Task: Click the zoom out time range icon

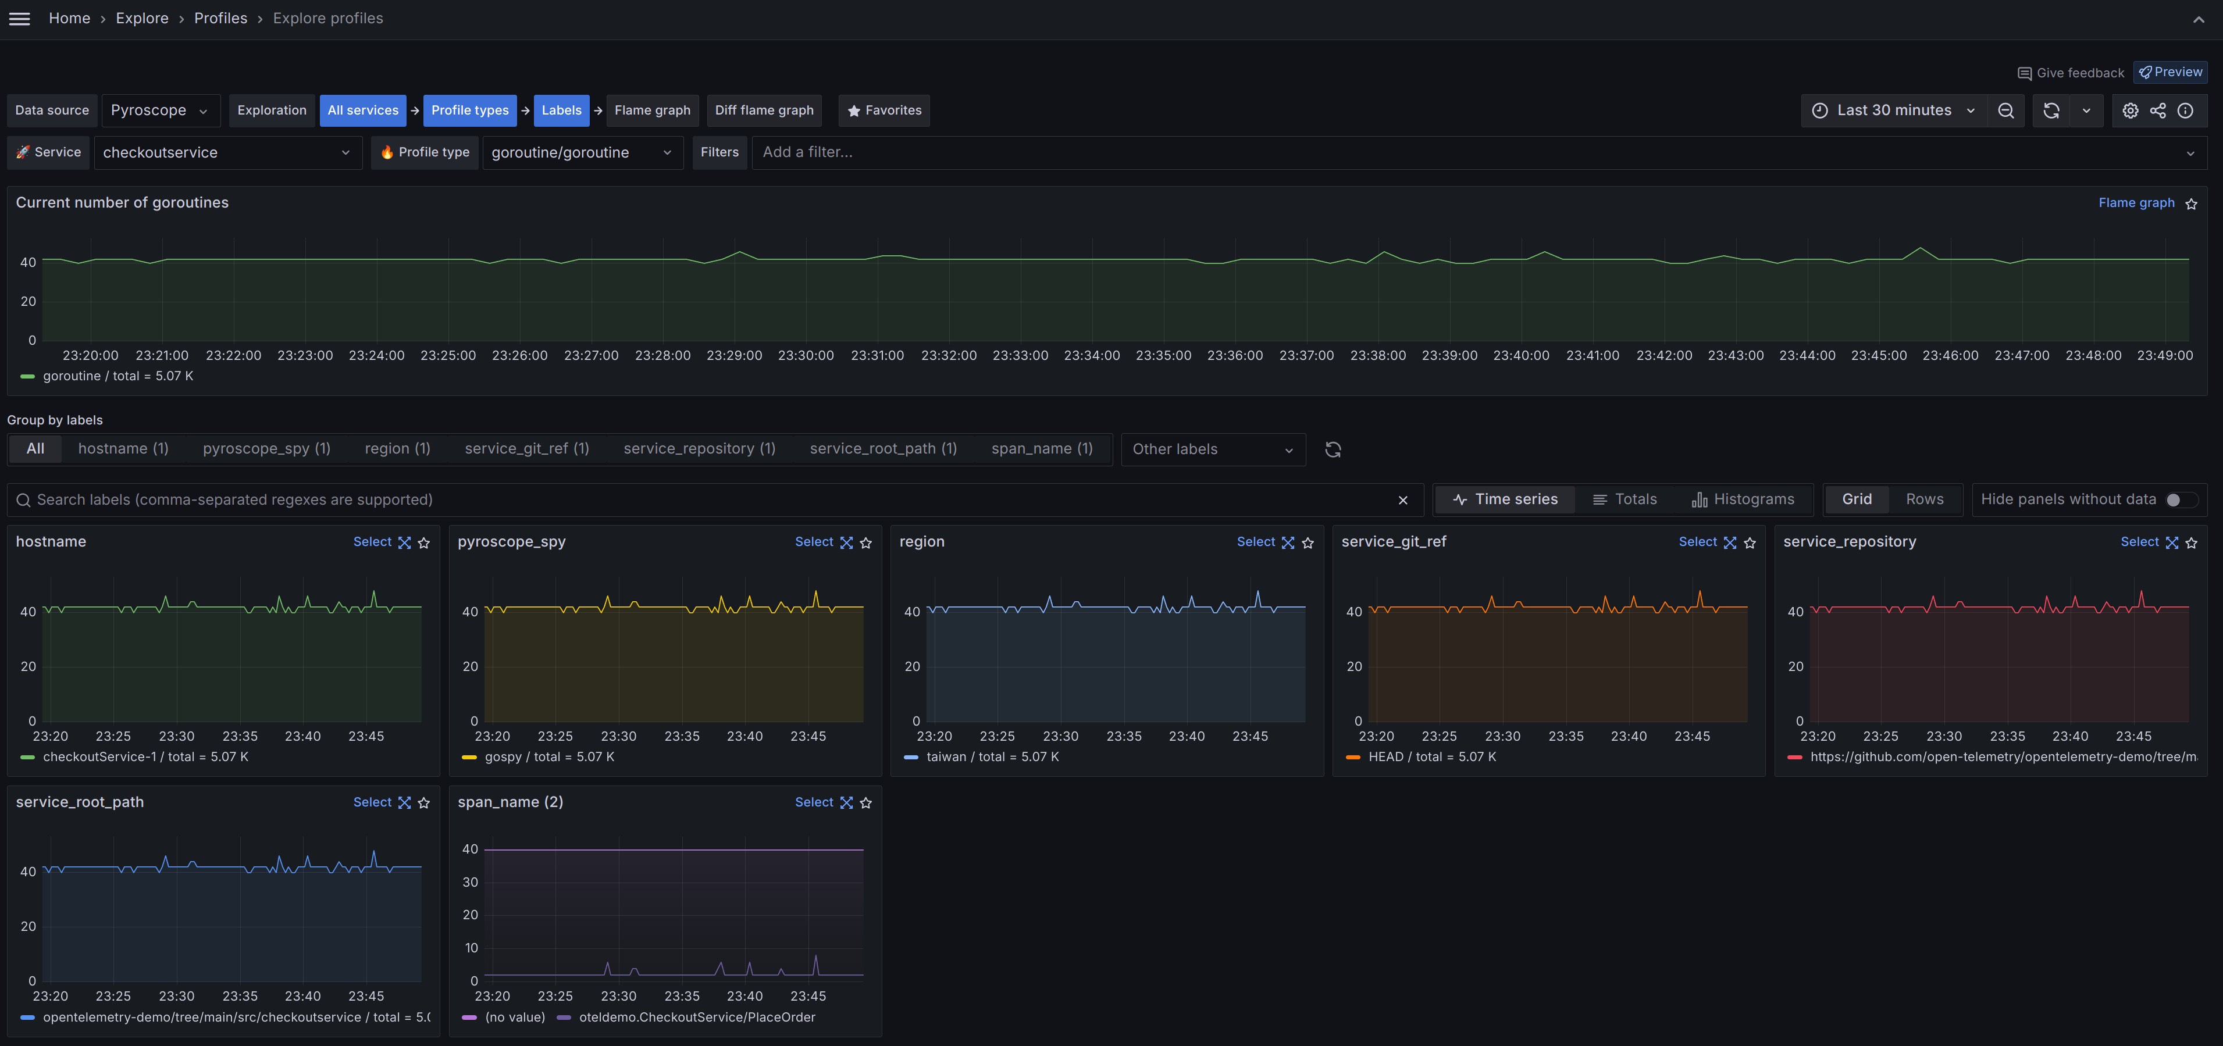Action: pyautogui.click(x=2005, y=110)
